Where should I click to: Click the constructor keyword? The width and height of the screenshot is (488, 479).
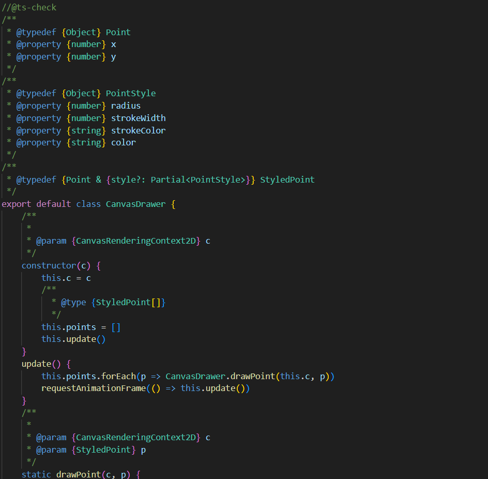click(x=49, y=265)
